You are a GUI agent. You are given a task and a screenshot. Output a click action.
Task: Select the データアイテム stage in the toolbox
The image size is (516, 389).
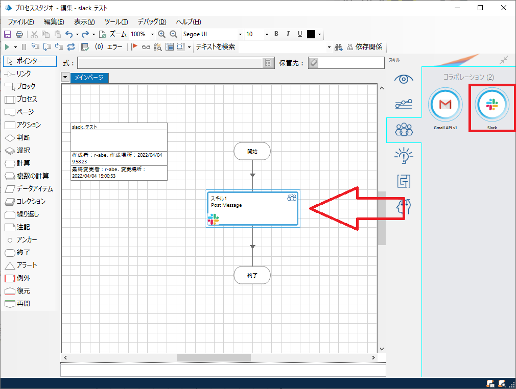click(x=31, y=188)
